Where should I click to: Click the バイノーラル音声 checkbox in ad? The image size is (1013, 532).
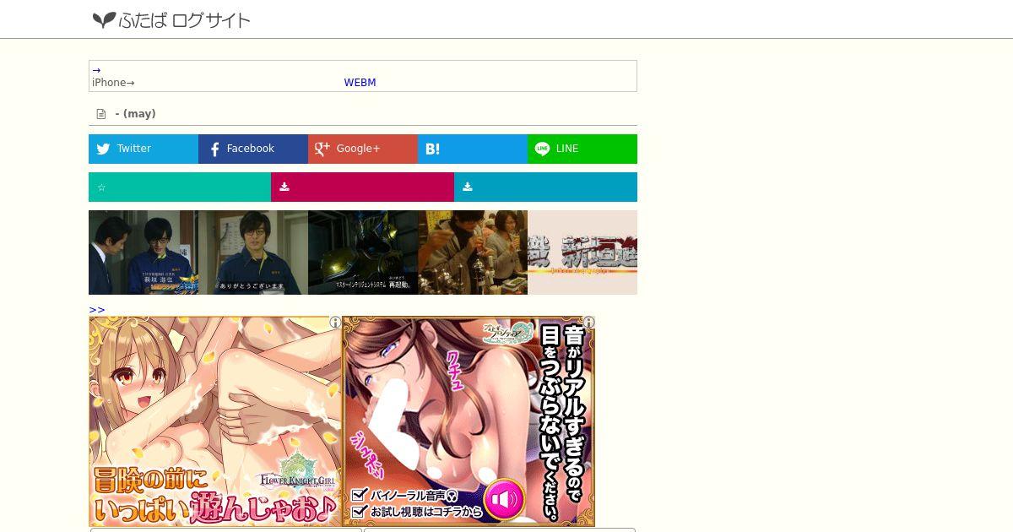tap(360, 496)
